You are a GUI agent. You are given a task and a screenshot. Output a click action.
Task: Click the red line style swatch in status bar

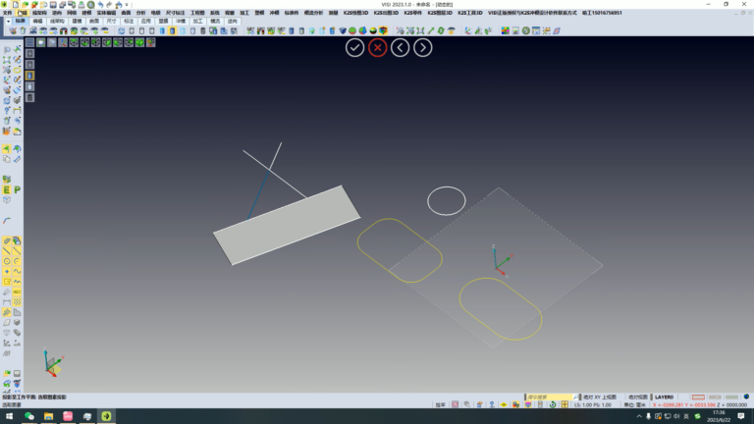coord(698,397)
